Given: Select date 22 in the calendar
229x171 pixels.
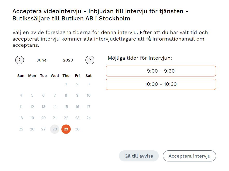Looking at the screenshot, I should (x=66, y=118).
